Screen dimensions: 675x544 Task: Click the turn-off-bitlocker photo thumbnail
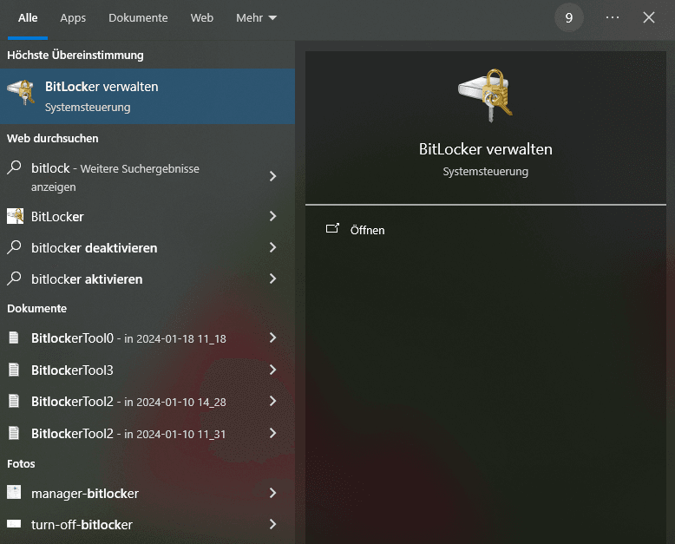pos(14,524)
